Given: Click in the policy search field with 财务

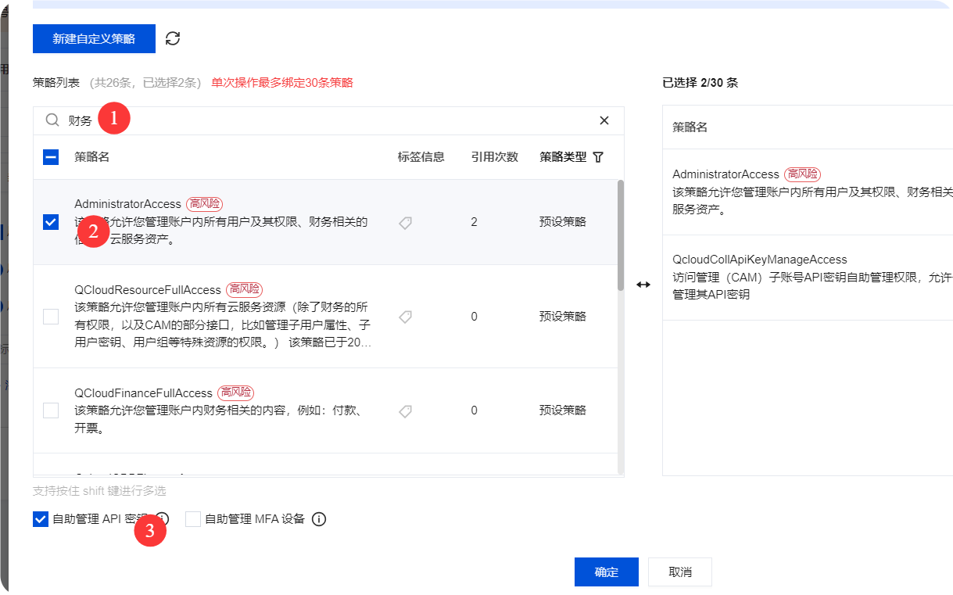Looking at the screenshot, I should [328, 120].
